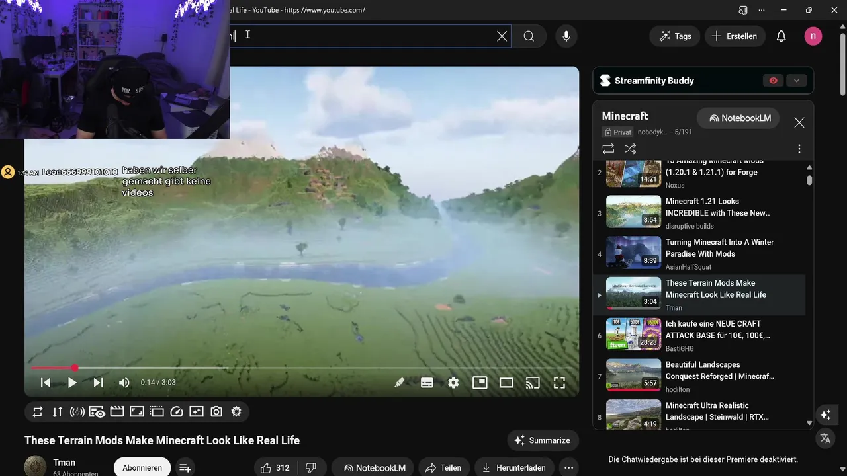Click the currently playing 'These Terrain Mods' playlist item
847x476 pixels.
click(699, 295)
